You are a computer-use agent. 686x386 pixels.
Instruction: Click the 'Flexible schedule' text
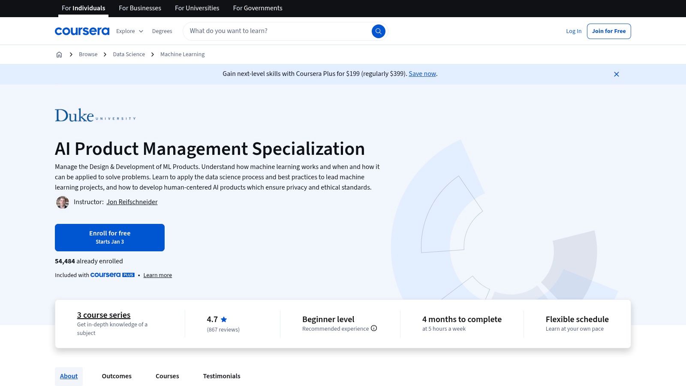tap(577, 319)
